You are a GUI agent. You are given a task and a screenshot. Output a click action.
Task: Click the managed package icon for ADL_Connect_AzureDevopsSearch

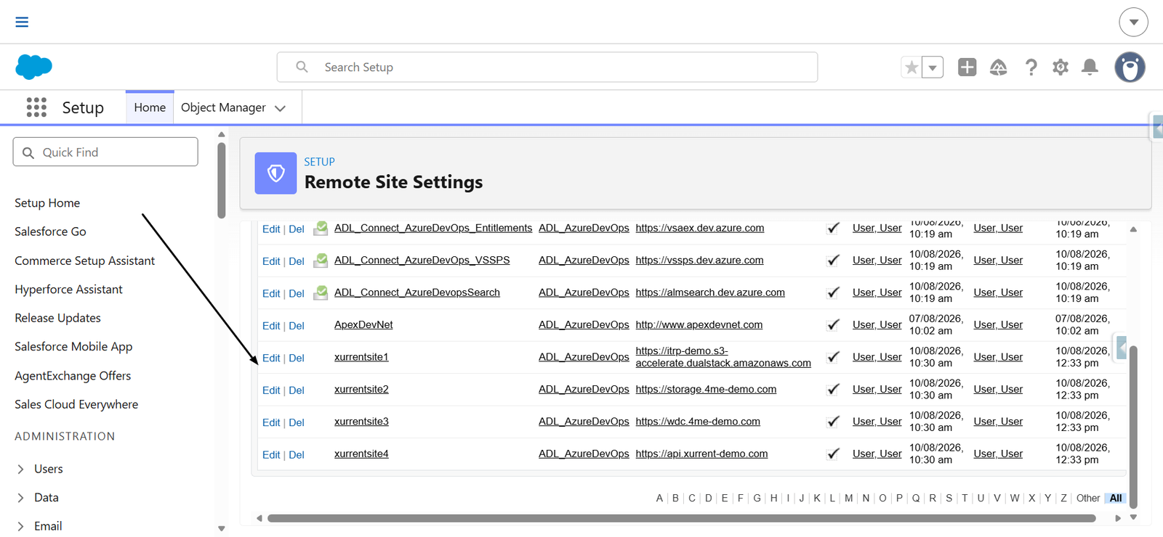tap(321, 292)
